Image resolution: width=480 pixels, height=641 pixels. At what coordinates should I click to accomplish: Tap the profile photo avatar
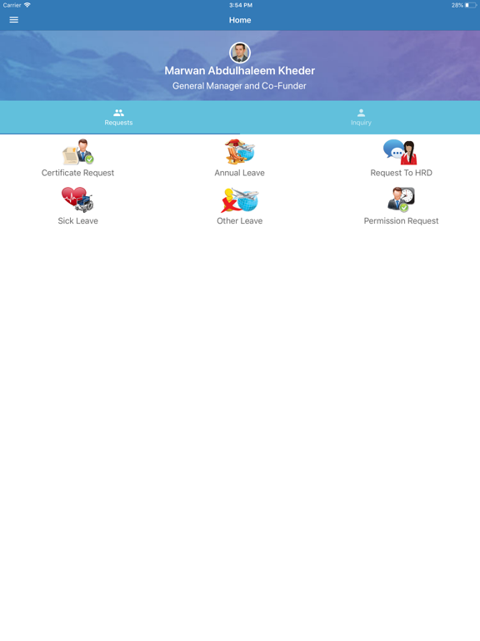point(240,53)
